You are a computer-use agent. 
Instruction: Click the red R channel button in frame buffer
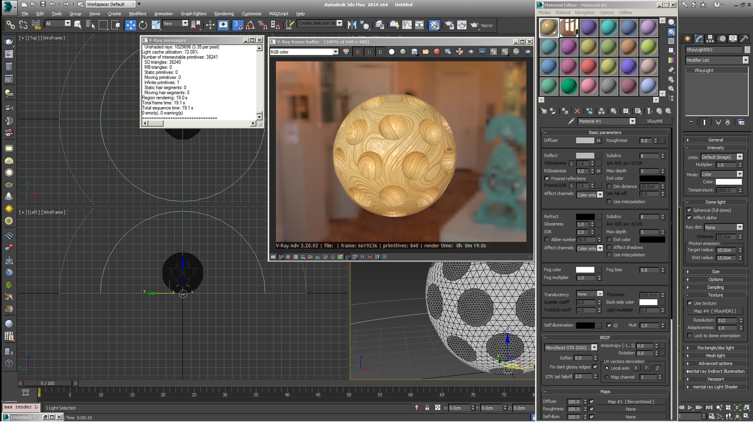point(358,52)
